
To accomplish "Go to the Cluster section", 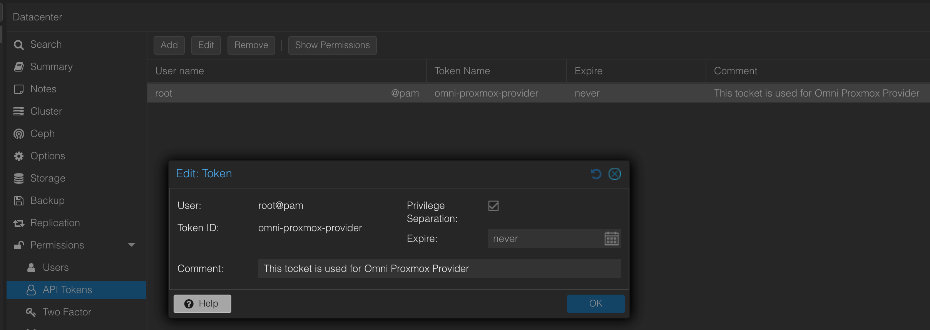I will pos(46,112).
